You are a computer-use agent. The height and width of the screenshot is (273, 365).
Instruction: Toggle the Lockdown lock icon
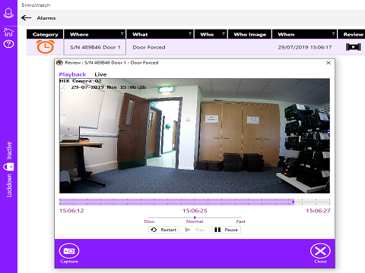(8, 167)
